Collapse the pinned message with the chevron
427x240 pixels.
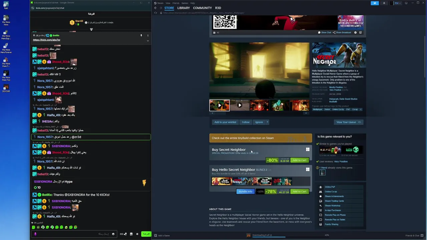coord(148,41)
